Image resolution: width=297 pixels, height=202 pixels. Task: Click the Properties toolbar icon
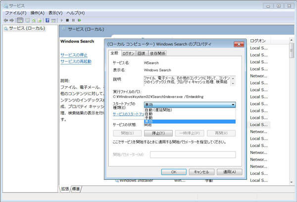click(x=28, y=20)
